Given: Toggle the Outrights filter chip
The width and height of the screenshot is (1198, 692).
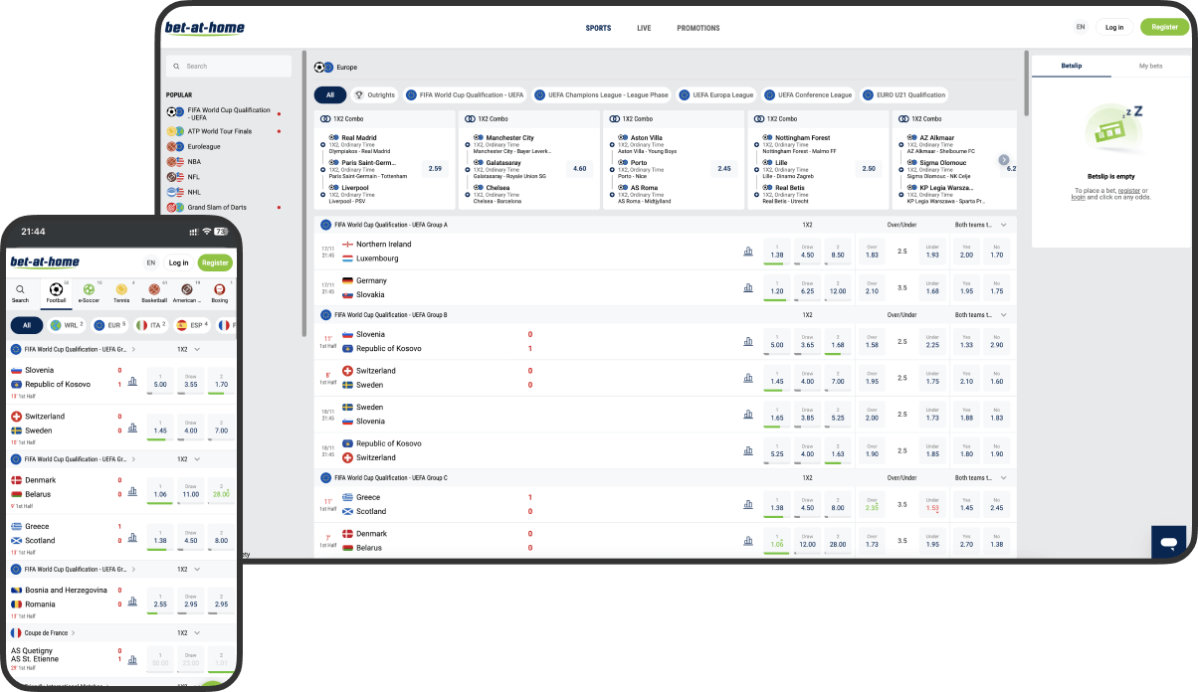Looking at the screenshot, I should click(x=374, y=95).
